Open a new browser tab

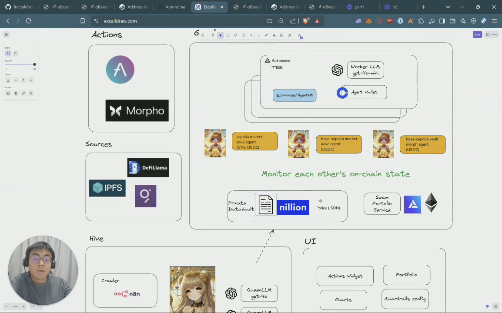[424, 7]
